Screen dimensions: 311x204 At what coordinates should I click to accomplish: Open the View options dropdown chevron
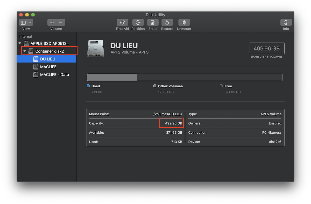[x=30, y=22]
